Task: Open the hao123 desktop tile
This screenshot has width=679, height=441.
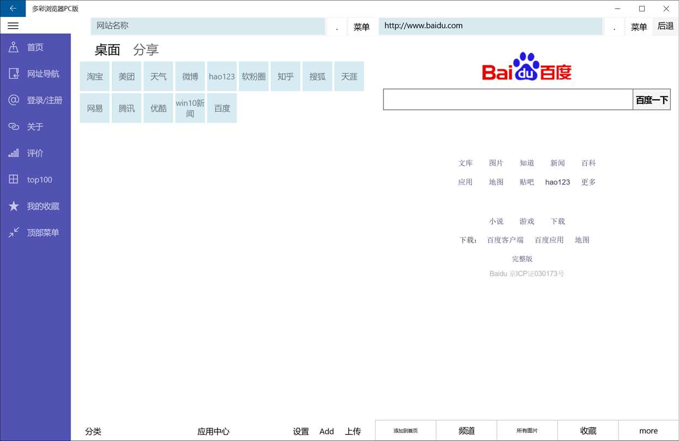Action: point(222,76)
